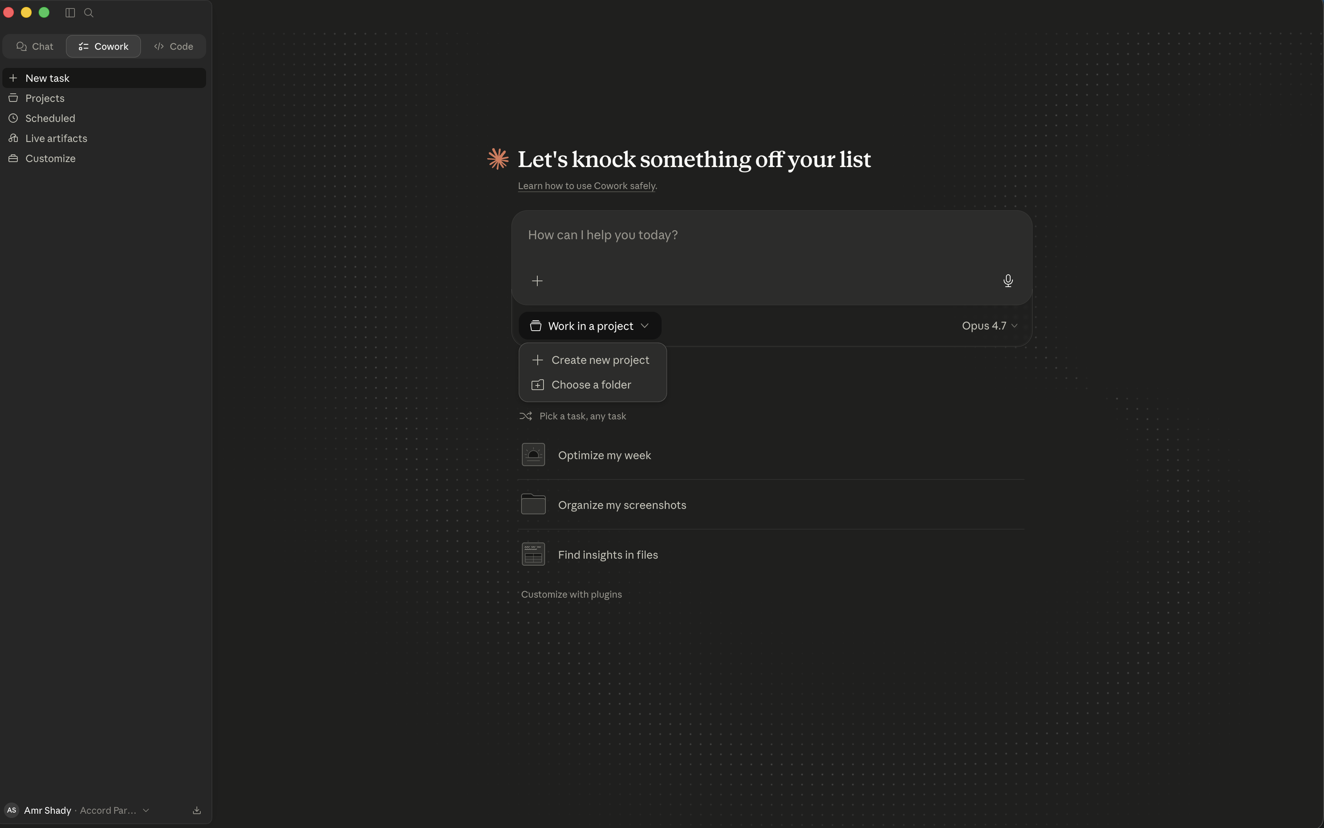1324x828 pixels.
Task: Click the New task plus icon
Action: point(13,78)
